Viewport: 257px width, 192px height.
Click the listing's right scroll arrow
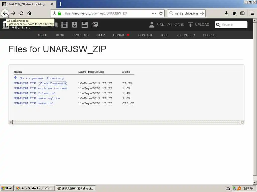[x=242, y=122]
